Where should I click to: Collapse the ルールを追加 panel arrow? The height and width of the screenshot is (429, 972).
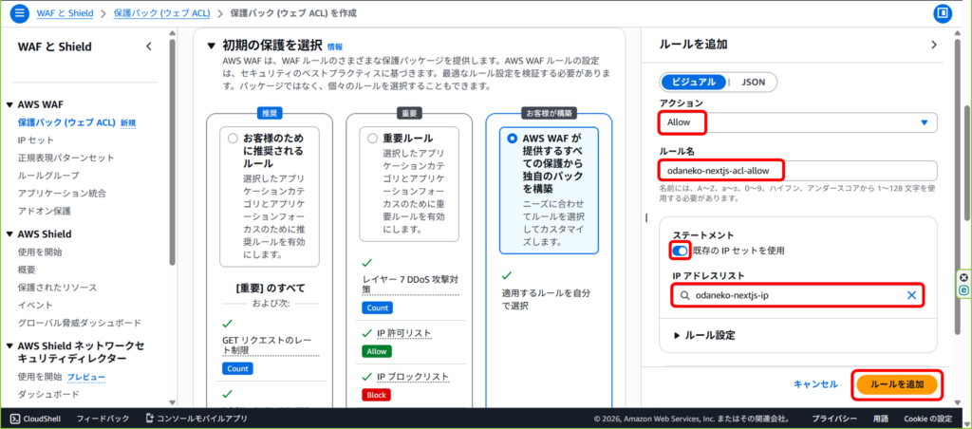pyautogui.click(x=933, y=45)
